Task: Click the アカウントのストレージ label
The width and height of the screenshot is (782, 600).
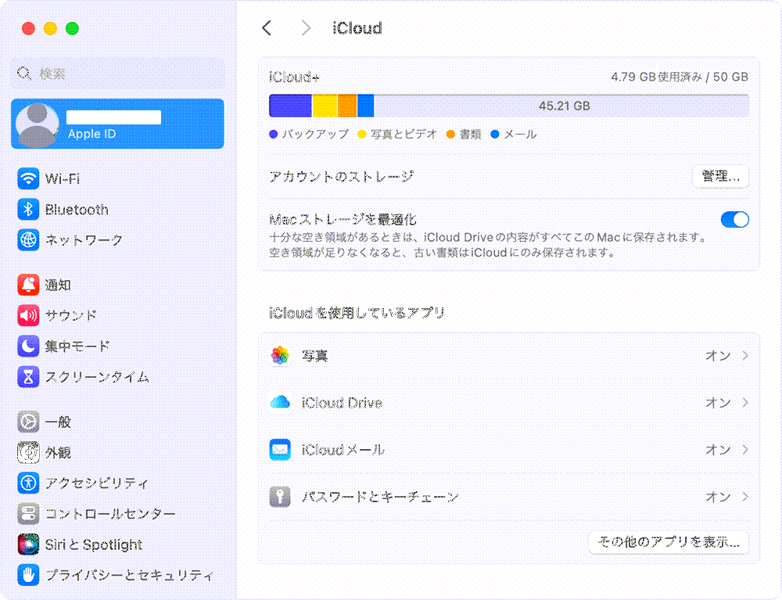Action: (x=342, y=177)
